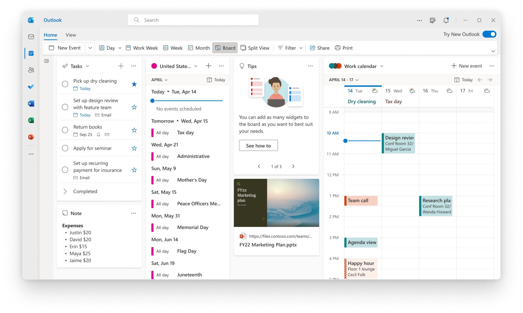Mark 'Pick up dry cleaning' as complete
The height and width of the screenshot is (313, 523).
point(65,84)
